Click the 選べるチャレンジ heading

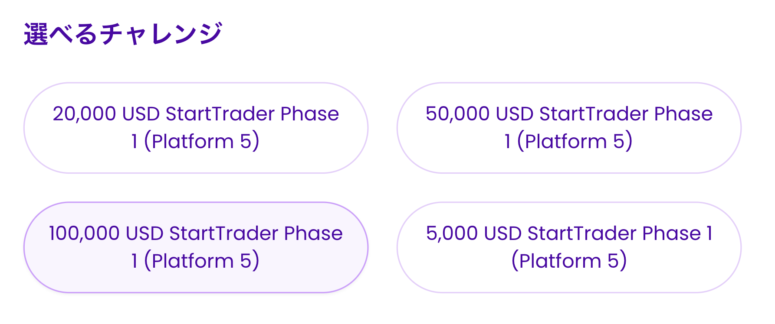(x=123, y=34)
